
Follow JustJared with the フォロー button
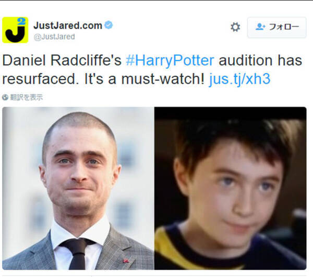(x=276, y=27)
